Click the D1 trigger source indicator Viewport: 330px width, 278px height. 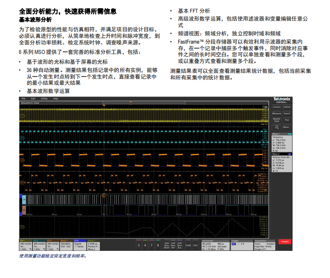click(233, 244)
